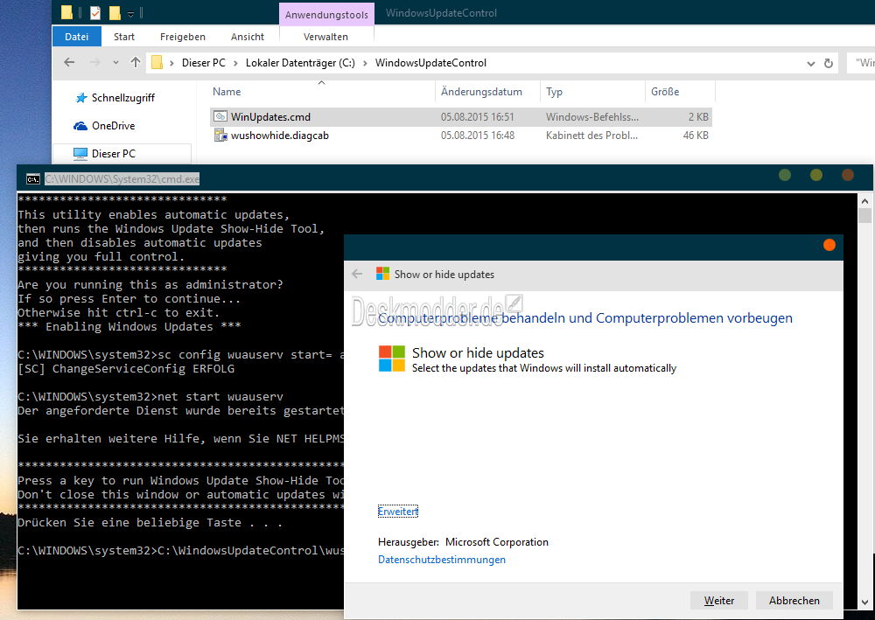The image size is (875, 620).
Task: Click the quick access folder icon in title bar
Action: [66, 12]
